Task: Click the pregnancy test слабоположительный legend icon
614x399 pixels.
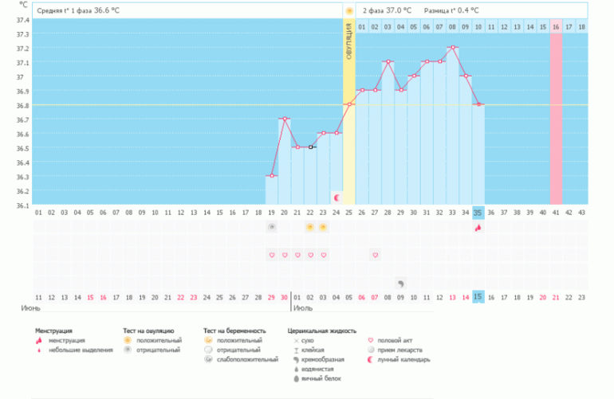Action: coord(208,359)
